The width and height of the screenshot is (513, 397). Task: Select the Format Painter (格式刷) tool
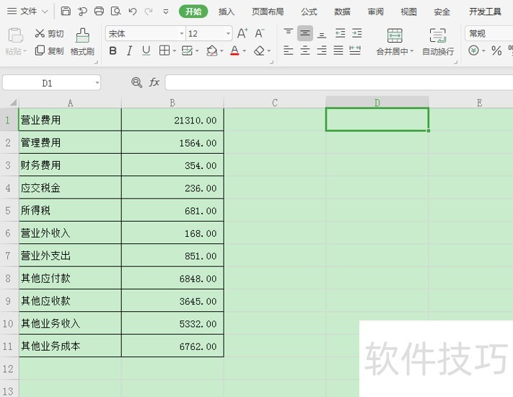82,42
